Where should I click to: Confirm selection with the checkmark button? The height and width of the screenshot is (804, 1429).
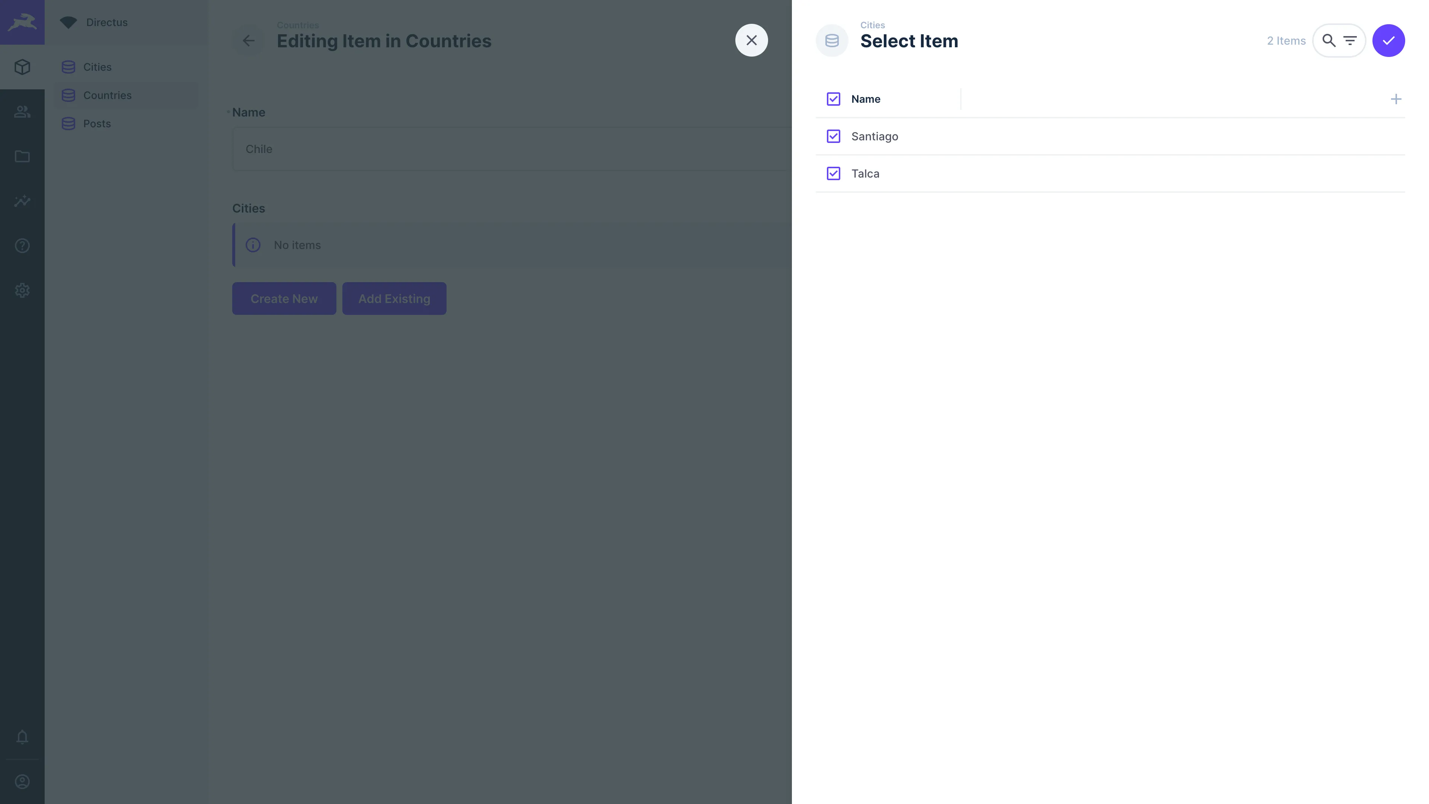pyautogui.click(x=1389, y=40)
